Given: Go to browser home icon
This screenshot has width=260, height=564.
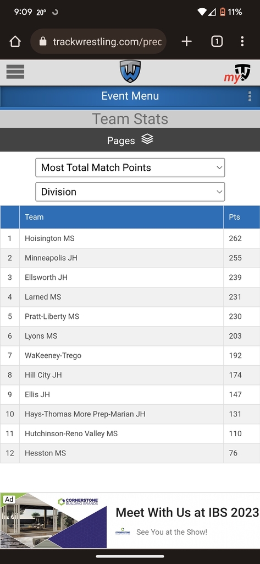Looking at the screenshot, I should point(15,42).
